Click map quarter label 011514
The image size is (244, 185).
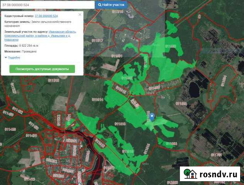click(x=98, y=99)
